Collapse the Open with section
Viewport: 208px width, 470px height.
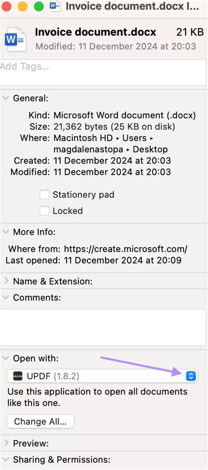click(6, 358)
